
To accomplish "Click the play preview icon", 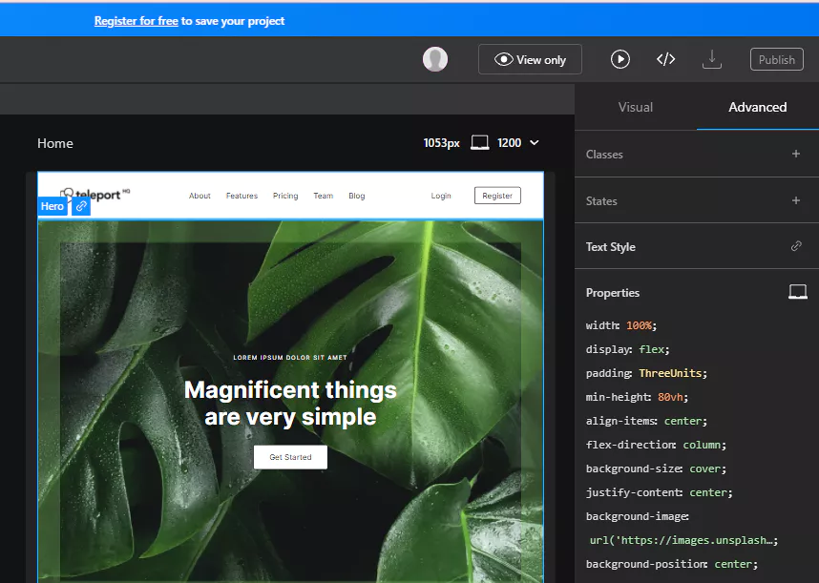I will tap(620, 59).
